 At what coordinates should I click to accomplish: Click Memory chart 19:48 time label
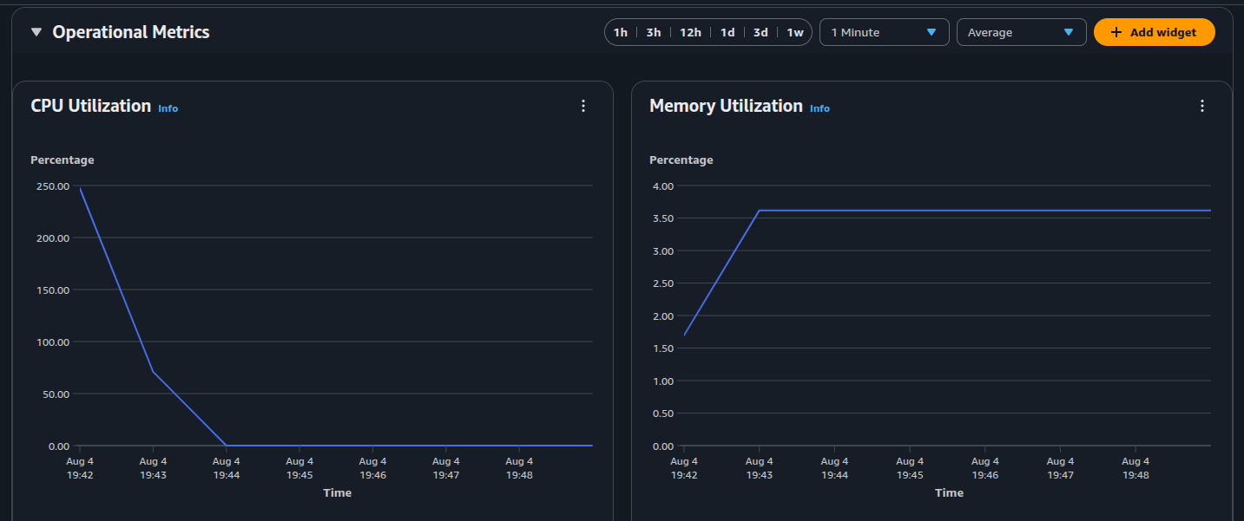pyautogui.click(x=1135, y=468)
